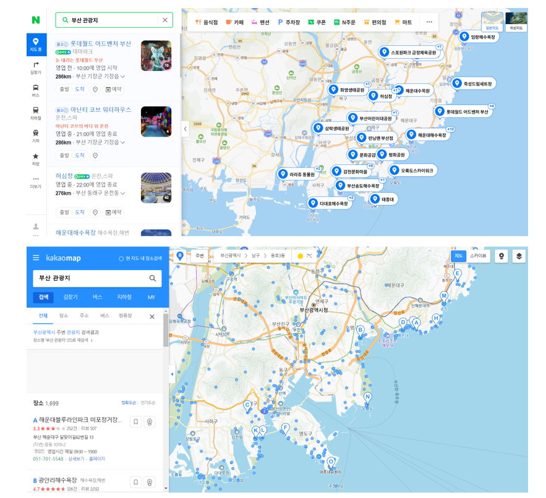Viewport: 546px width, 498px height.
Task: Collapse the Naver results panel arrow
Action: click(186, 129)
